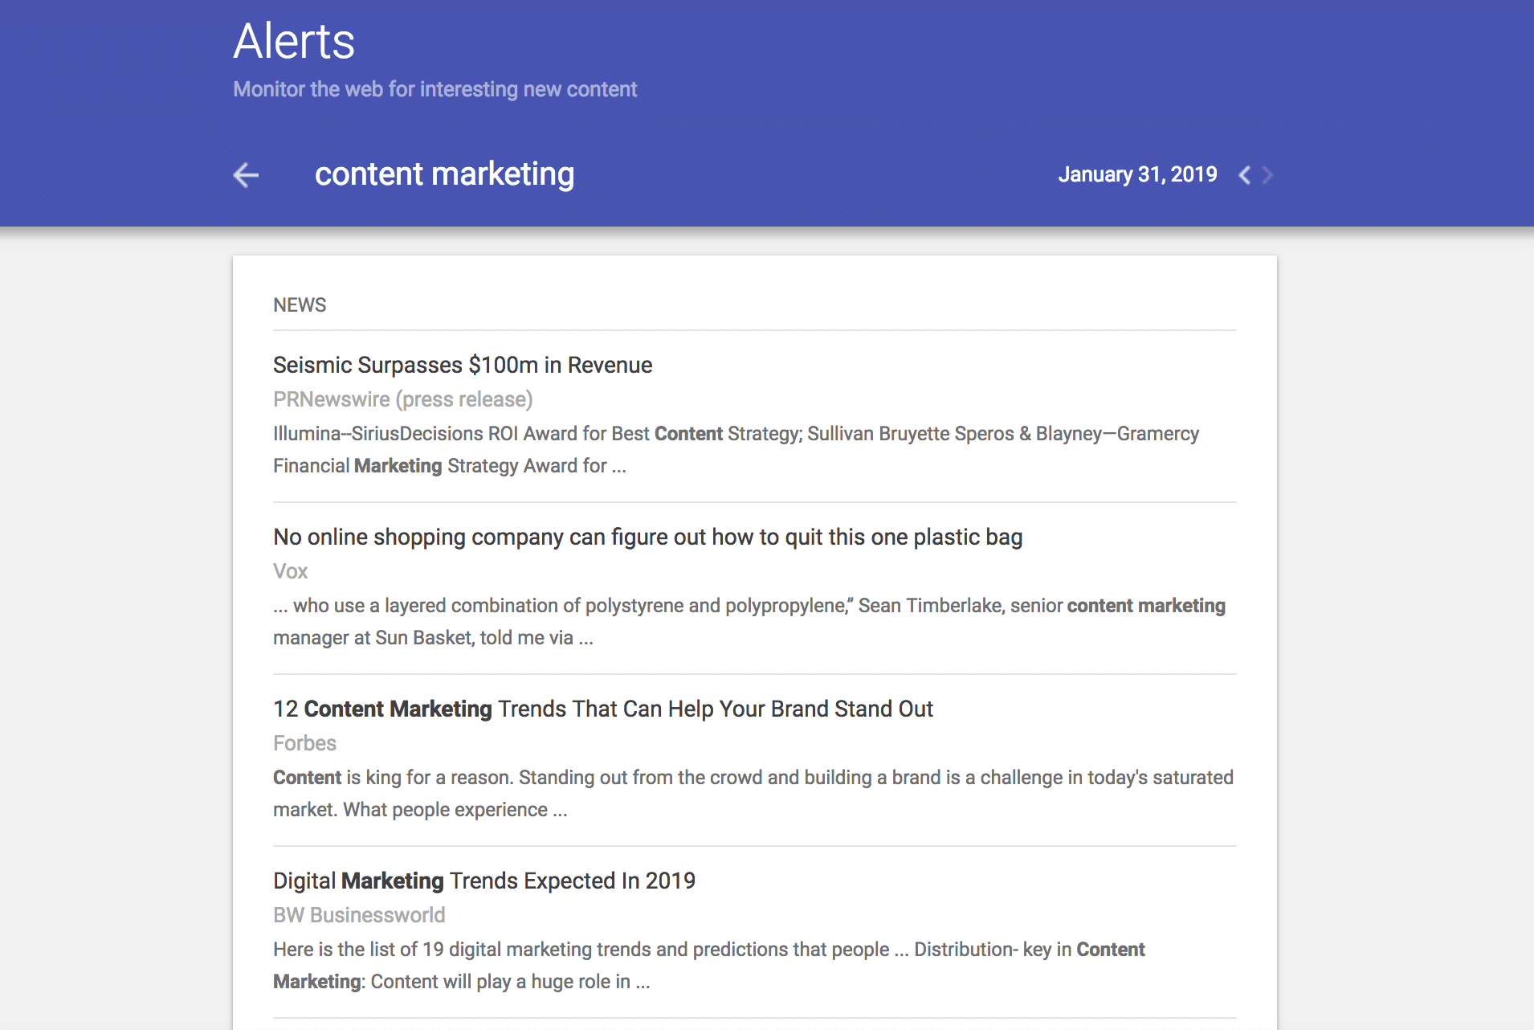
Task: Click the '19 digital marketing trends' snippet
Action: point(708,965)
